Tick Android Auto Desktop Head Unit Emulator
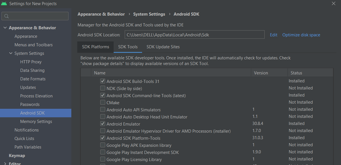 (x=103, y=117)
